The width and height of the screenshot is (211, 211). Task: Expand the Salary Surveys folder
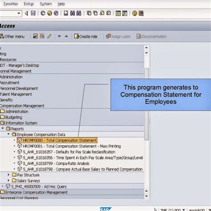coord(8,181)
